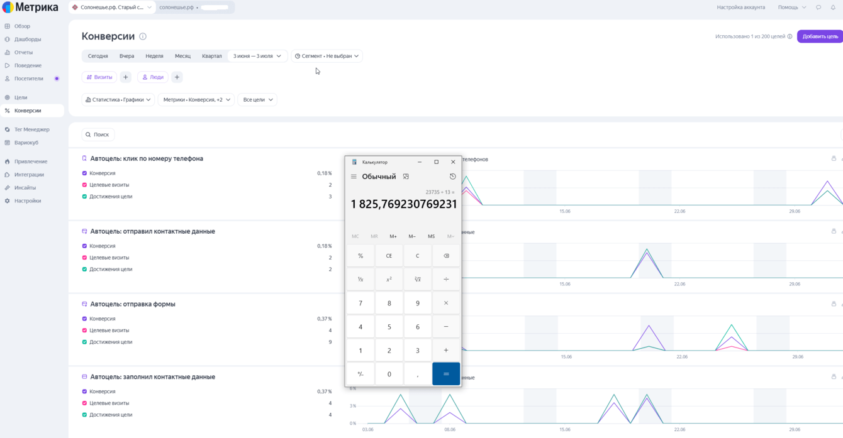Click the Люди button
The height and width of the screenshot is (438, 843).
click(x=152, y=77)
